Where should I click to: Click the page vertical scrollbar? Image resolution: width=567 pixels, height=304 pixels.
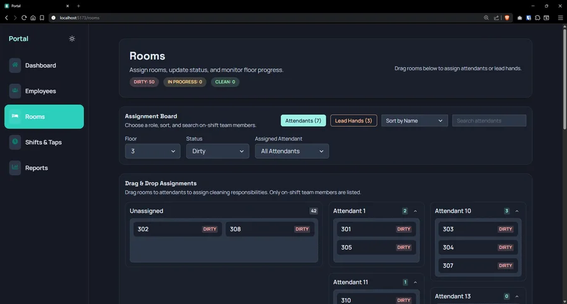(564, 79)
